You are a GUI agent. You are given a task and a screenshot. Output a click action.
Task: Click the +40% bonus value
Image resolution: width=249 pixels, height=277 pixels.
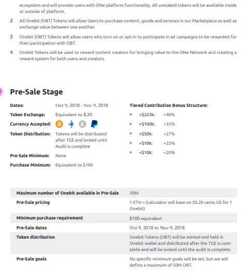[169, 115]
